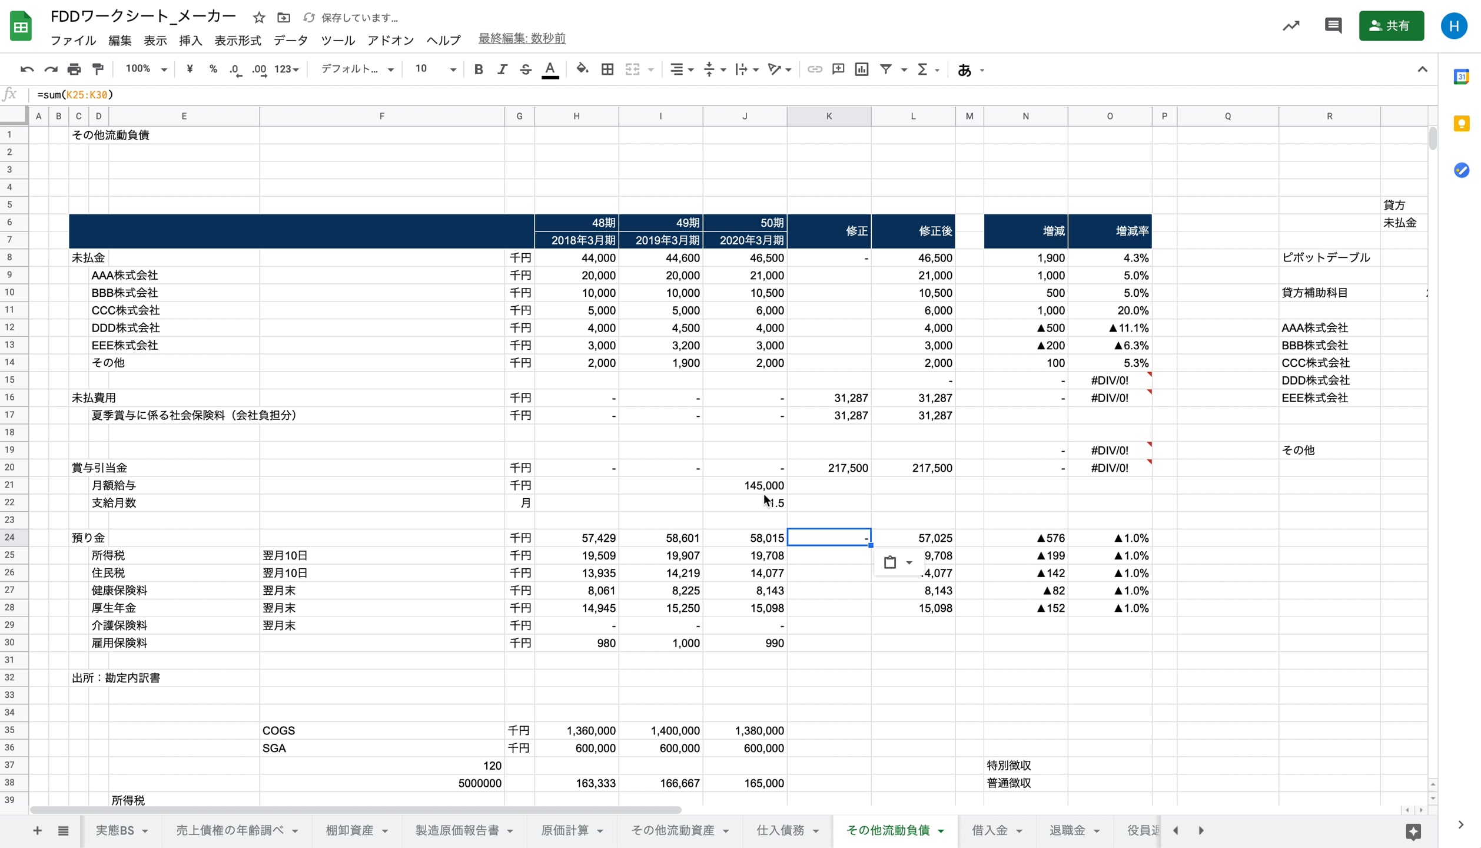Open Google Calendar side panel icon
The width and height of the screenshot is (1481, 848).
pos(1461,77)
